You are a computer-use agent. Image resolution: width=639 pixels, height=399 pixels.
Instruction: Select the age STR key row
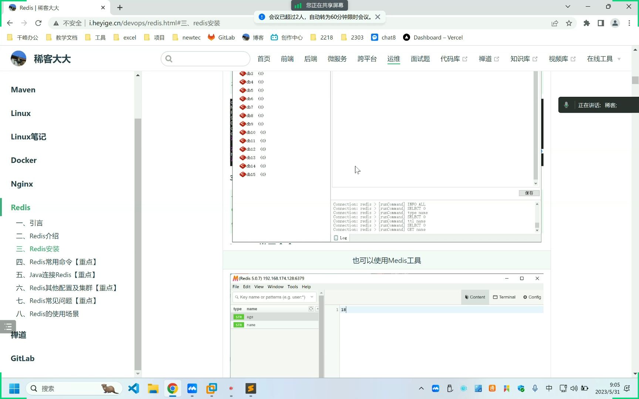click(x=275, y=317)
